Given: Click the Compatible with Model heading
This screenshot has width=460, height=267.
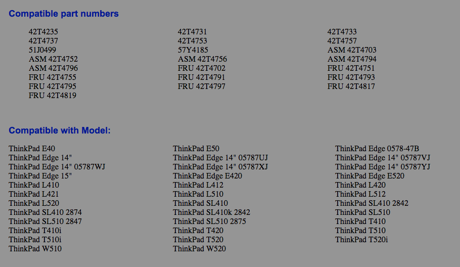Looking at the screenshot, I should [x=60, y=130].
